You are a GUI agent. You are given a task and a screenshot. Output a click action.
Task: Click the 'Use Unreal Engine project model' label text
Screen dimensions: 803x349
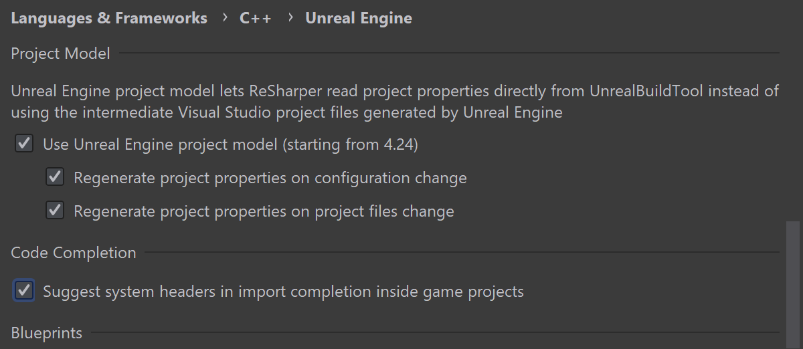230,144
